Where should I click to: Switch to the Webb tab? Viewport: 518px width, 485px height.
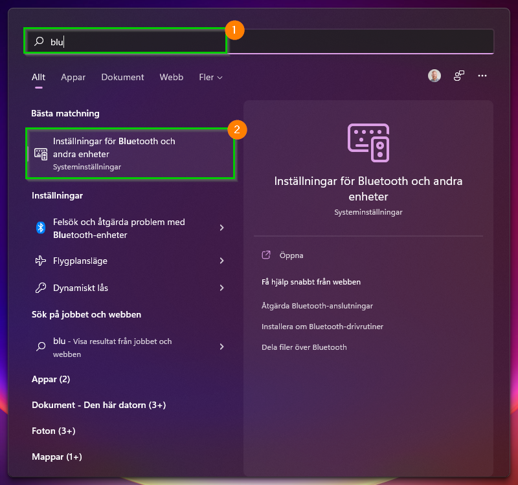171,77
